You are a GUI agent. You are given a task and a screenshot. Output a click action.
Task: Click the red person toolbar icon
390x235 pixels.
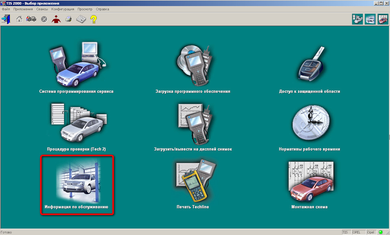(56, 19)
